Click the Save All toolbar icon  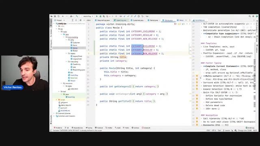pos(55,16)
